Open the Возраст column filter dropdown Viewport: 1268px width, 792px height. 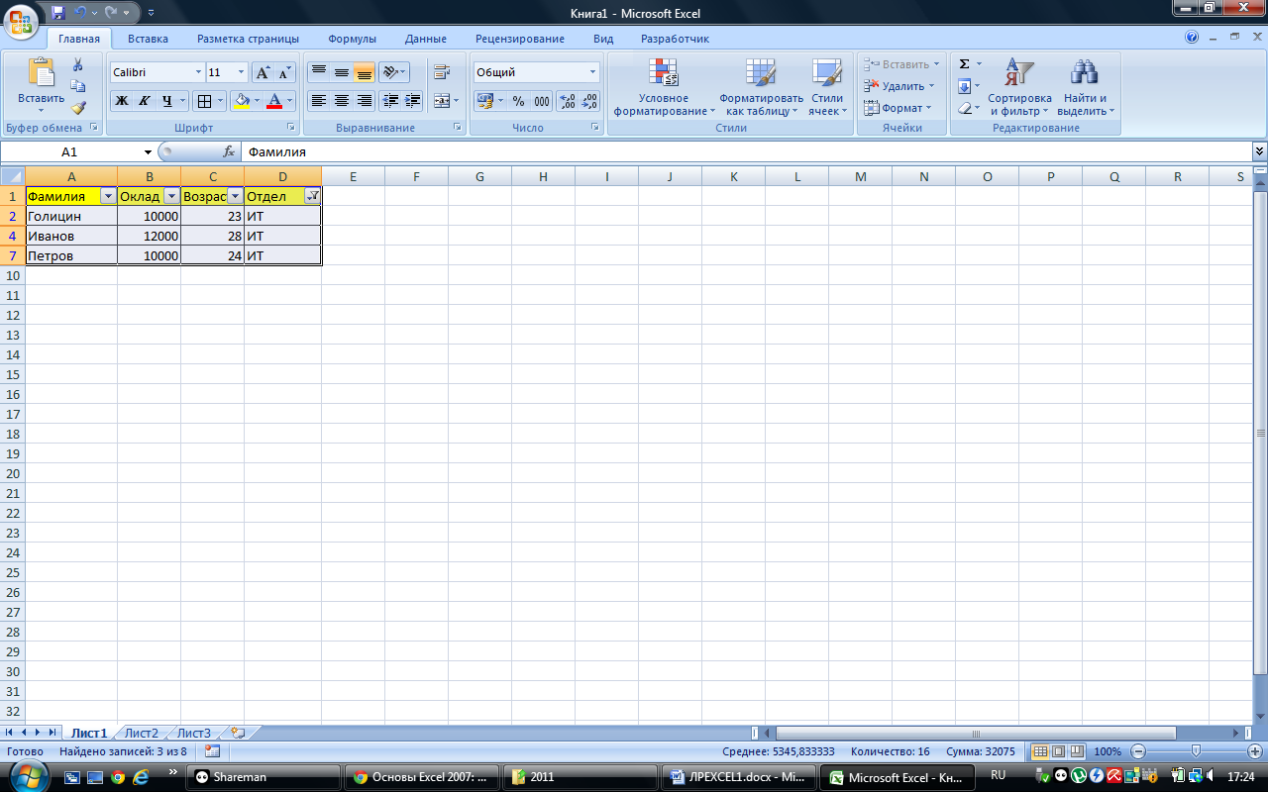[x=235, y=196]
